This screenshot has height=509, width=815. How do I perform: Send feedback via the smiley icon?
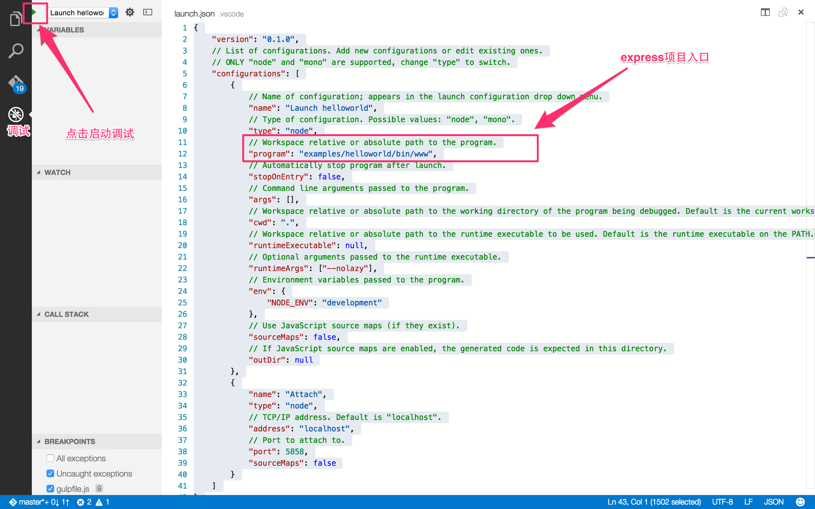(x=800, y=502)
